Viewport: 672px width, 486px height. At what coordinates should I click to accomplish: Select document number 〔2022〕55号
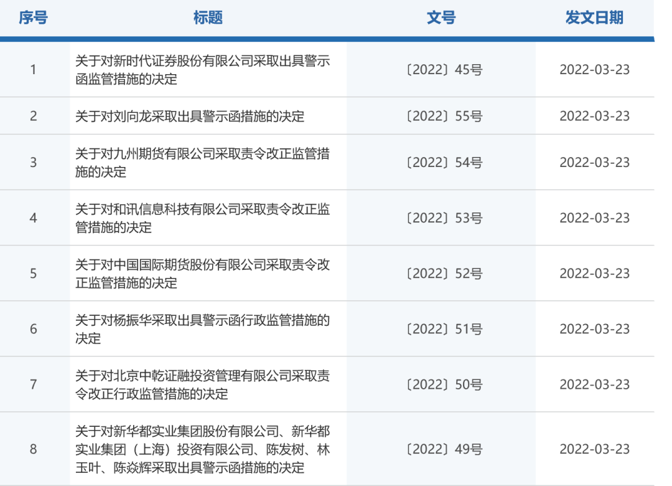point(444,116)
